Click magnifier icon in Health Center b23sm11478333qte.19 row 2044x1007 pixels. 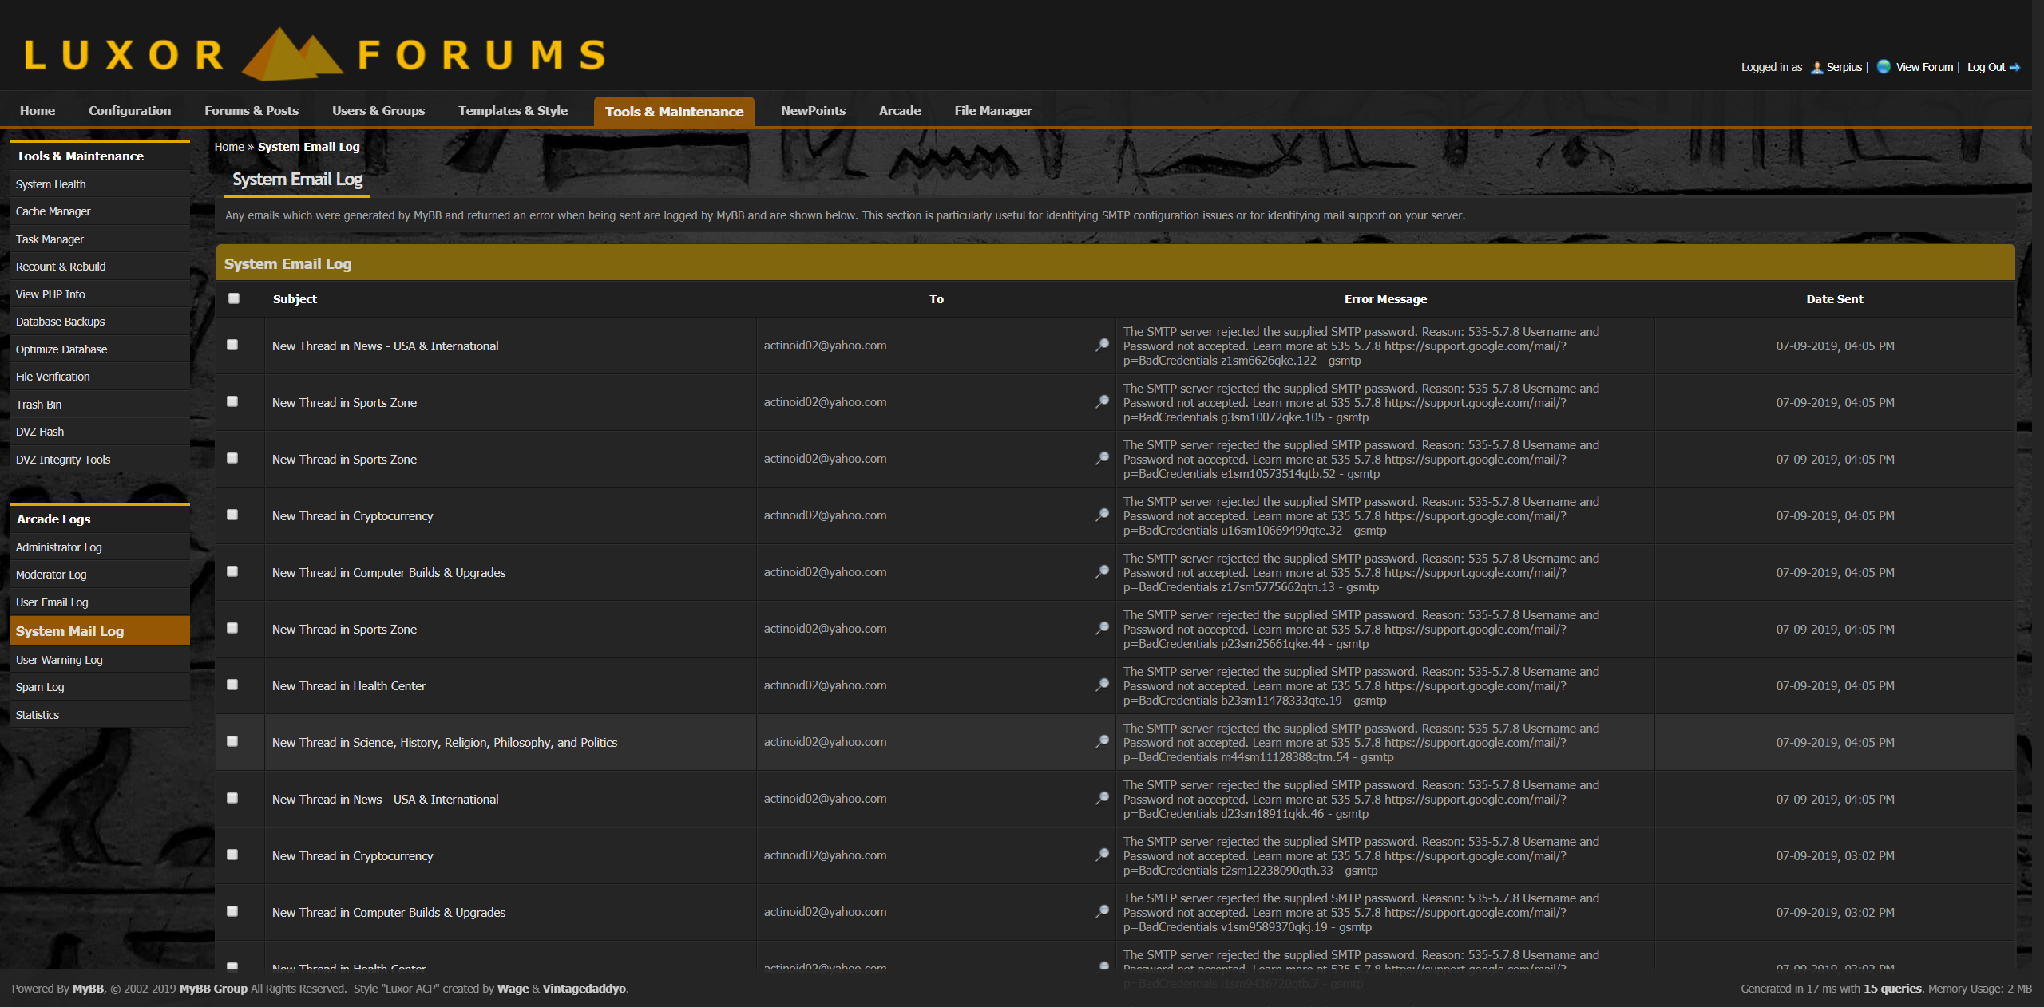(x=1102, y=685)
